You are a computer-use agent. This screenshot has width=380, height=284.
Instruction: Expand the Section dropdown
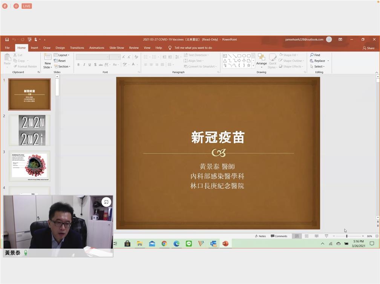(x=62, y=67)
